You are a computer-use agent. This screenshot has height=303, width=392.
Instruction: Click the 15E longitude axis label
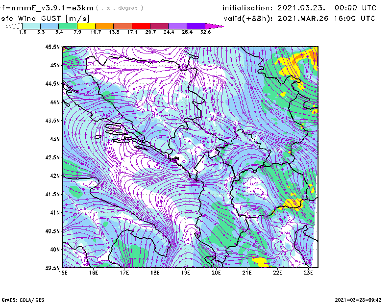[63, 273]
